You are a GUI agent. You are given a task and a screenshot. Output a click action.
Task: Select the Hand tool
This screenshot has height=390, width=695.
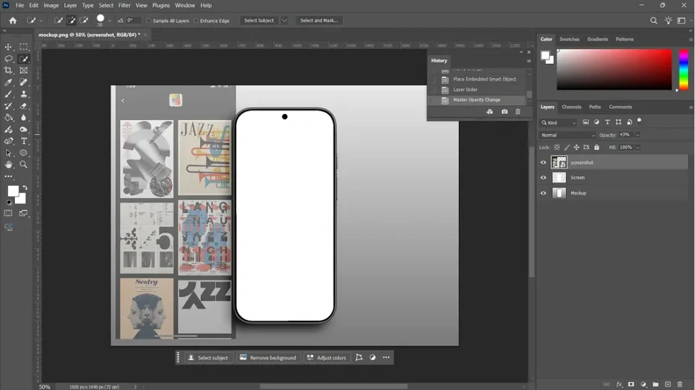pos(8,164)
